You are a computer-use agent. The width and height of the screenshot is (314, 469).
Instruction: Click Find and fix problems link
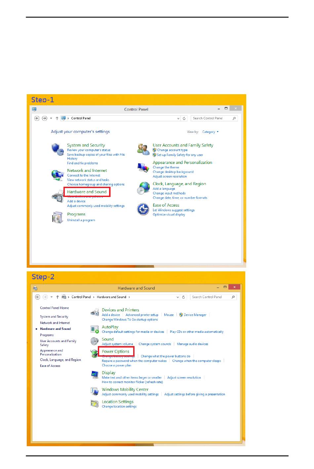click(x=83, y=163)
